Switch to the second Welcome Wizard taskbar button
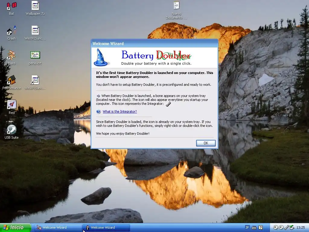This screenshot has height=232, width=309. point(106,227)
